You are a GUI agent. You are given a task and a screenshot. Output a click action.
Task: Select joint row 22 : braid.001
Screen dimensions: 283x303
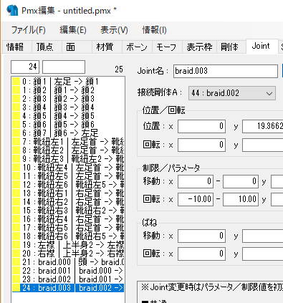point(68,271)
